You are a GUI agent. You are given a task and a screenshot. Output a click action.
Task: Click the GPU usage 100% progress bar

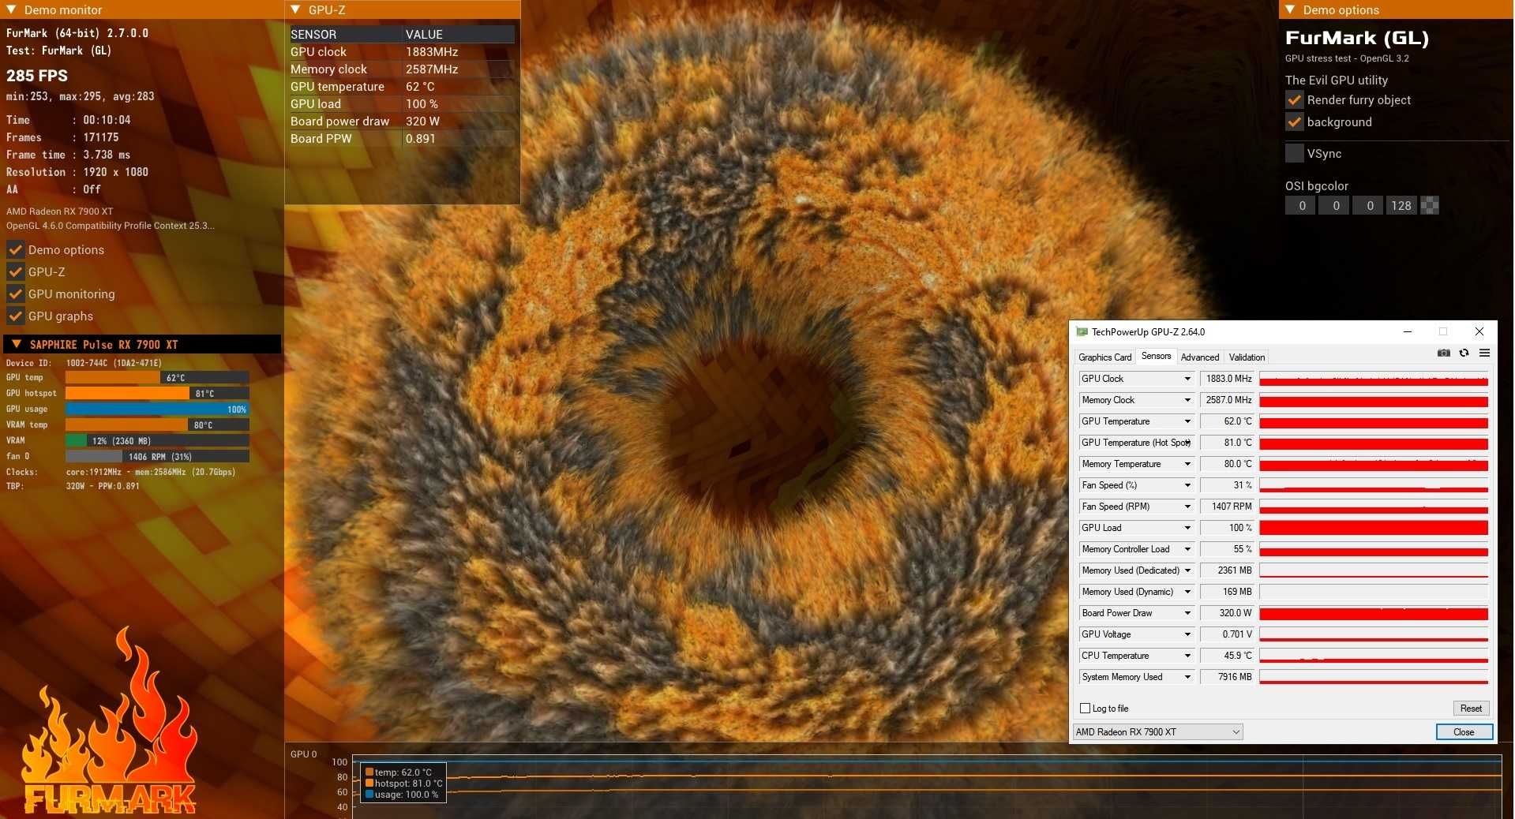click(x=157, y=409)
